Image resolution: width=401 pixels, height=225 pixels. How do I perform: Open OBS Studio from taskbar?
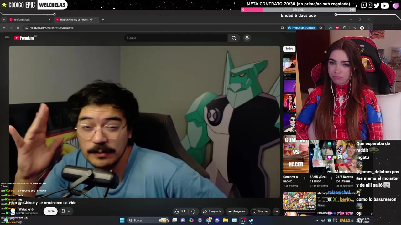click(x=243, y=220)
